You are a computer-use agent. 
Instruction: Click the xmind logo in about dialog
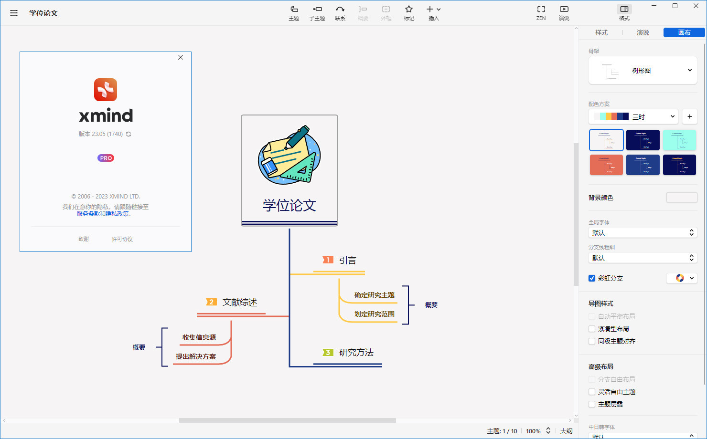106,90
